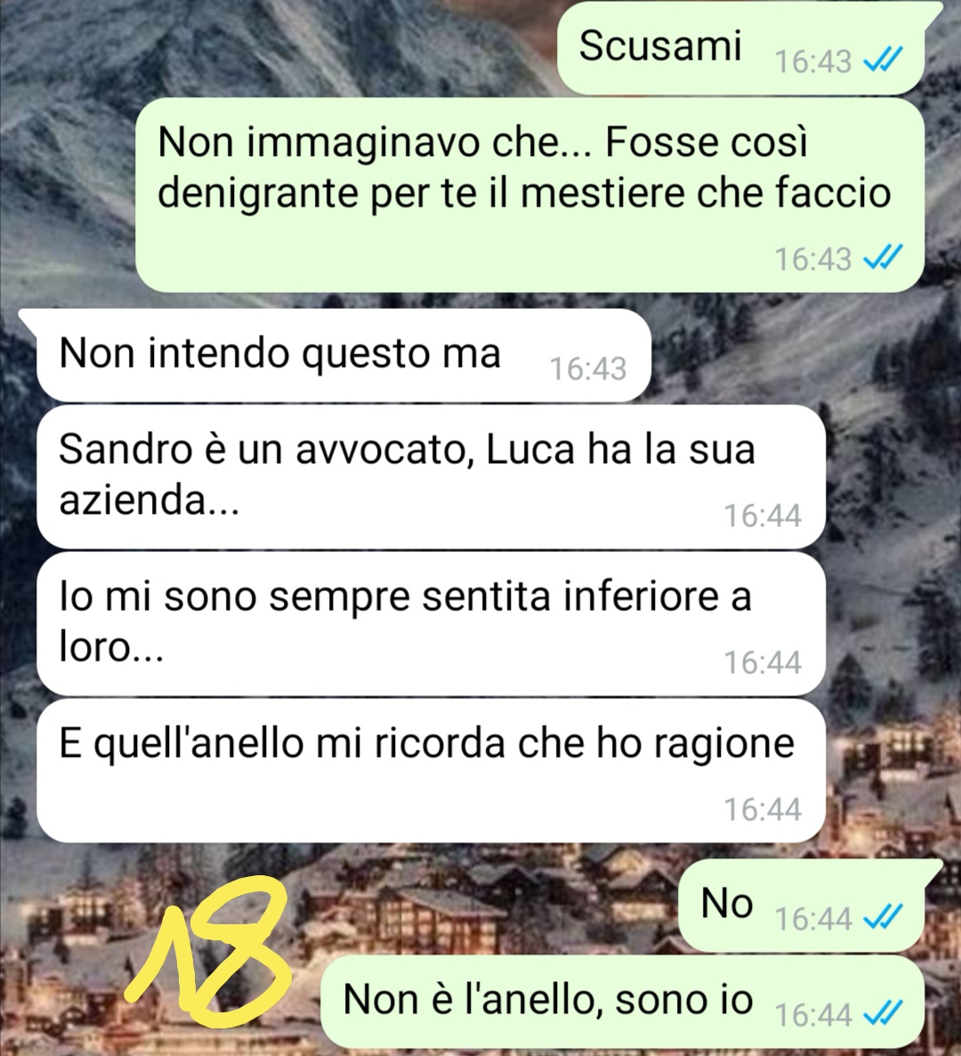The image size is (961, 1056).
Task: Tap the 16:43 timestamp under 'mestiere che faccio'
Action: click(x=813, y=258)
